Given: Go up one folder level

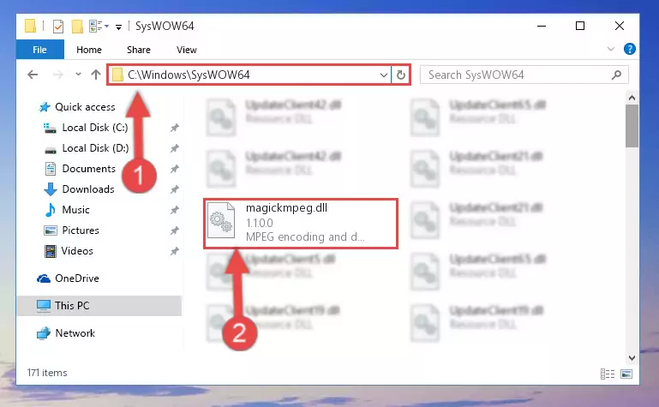Looking at the screenshot, I should click(x=96, y=75).
